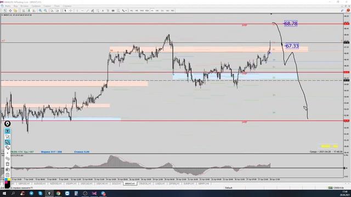Open the Графики menu

pos(36,6)
